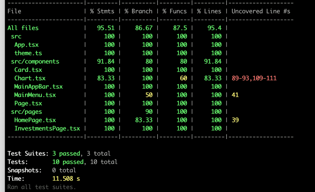Select the App.tsx file entry
The height and width of the screenshot is (192, 315).
click(26, 45)
